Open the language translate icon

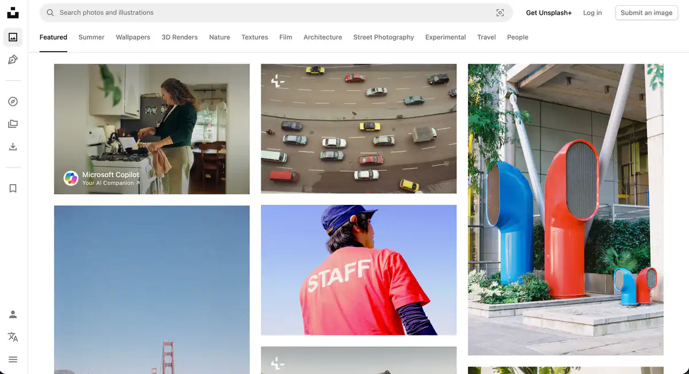(x=13, y=337)
